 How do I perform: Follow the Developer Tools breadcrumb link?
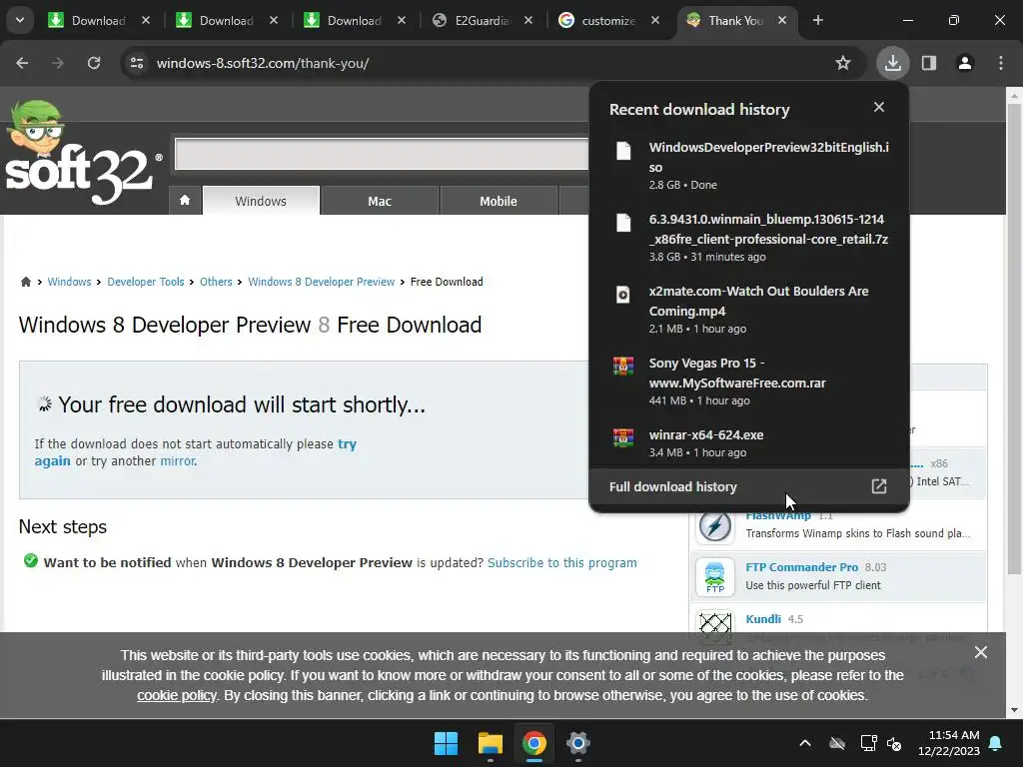[146, 282]
